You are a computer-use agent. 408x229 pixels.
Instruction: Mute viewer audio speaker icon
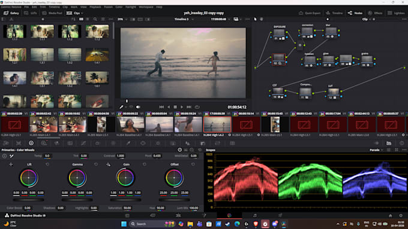pos(138,107)
